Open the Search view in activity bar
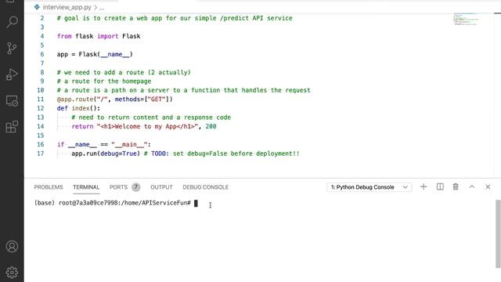501x282 pixels. (12, 22)
